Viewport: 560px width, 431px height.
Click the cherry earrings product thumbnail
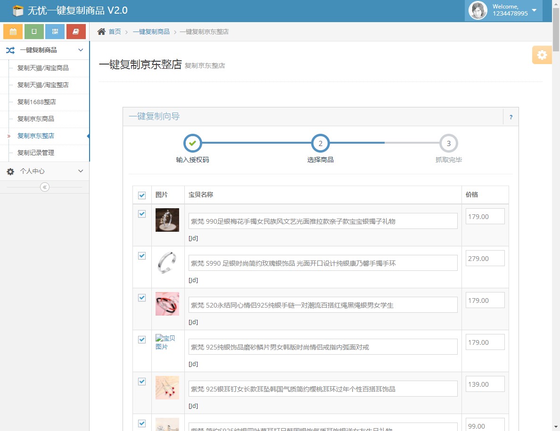(167, 388)
